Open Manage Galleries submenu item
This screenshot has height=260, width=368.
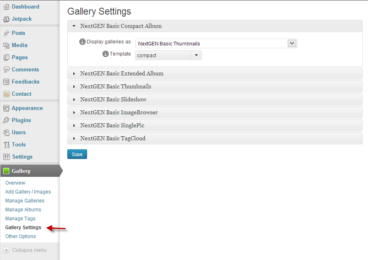25,201
